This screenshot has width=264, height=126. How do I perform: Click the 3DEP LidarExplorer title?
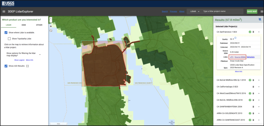coord(21,11)
